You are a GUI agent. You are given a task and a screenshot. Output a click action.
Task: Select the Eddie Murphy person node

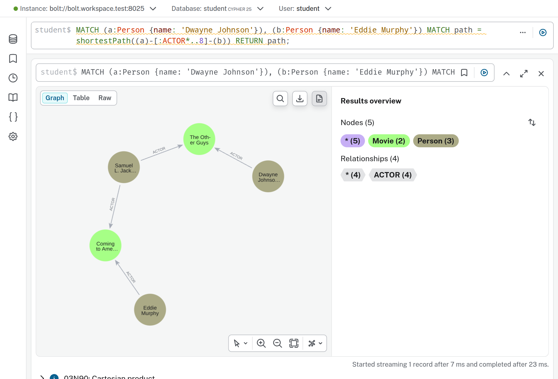tap(150, 310)
